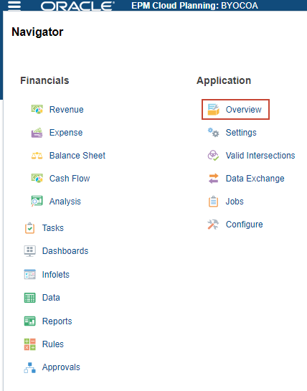Click the Infolets card icon
The image size is (307, 391).
point(29,275)
